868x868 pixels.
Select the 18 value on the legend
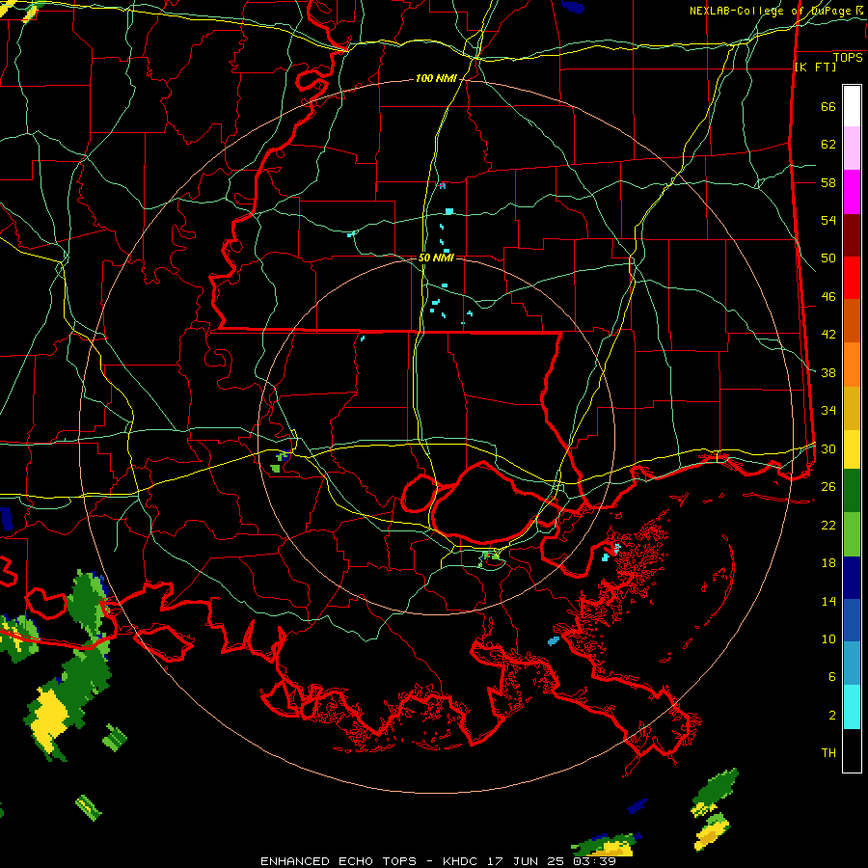tap(828, 563)
